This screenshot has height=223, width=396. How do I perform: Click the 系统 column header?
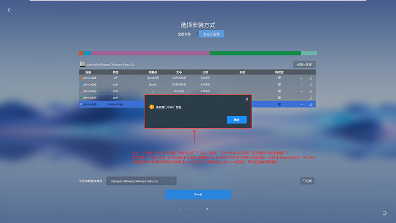click(242, 72)
